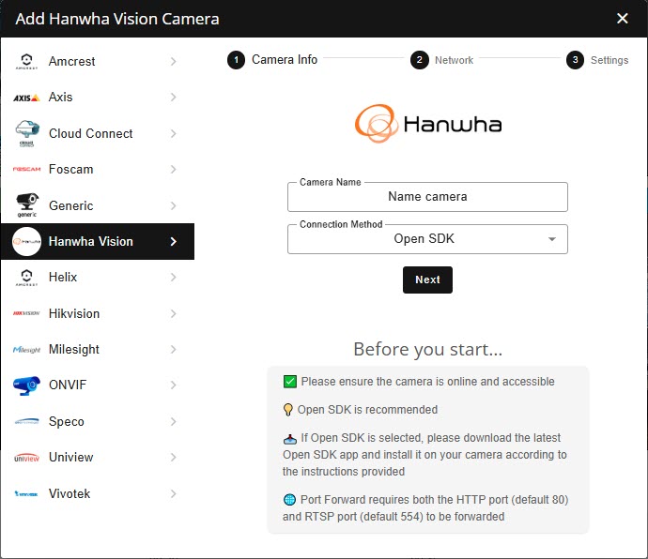Click the Port Forward requirements text

[425, 508]
